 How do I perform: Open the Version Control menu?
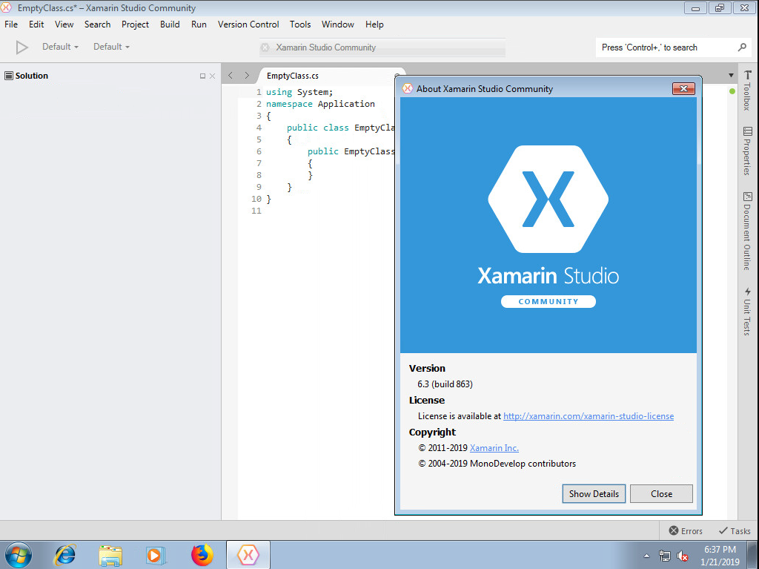point(248,24)
